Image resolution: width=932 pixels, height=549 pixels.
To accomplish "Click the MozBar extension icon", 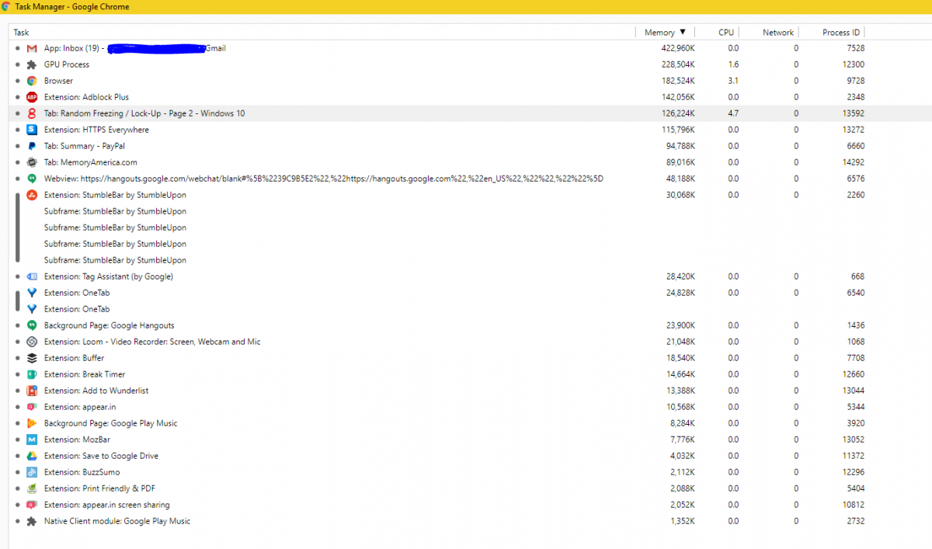I will pyautogui.click(x=32, y=440).
